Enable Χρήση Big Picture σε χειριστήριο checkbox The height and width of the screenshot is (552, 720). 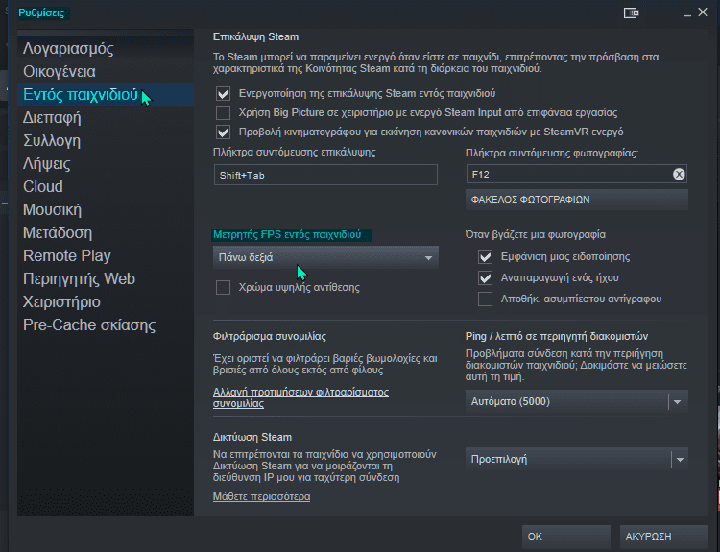pos(223,112)
